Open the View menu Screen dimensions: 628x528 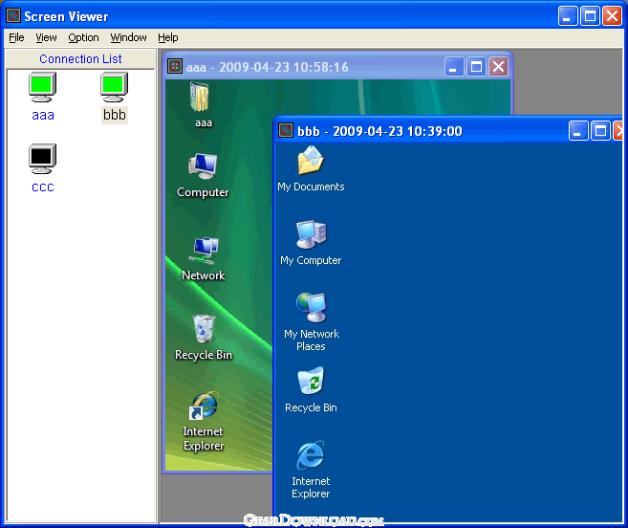click(x=46, y=37)
